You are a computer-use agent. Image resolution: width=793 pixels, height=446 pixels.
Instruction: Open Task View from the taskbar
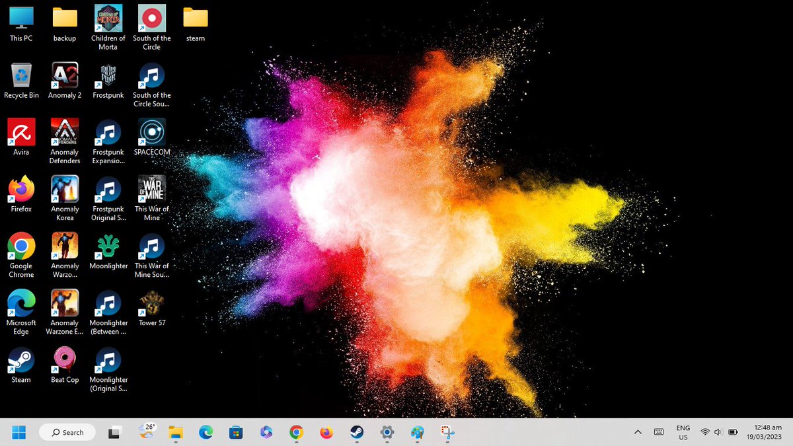114,432
